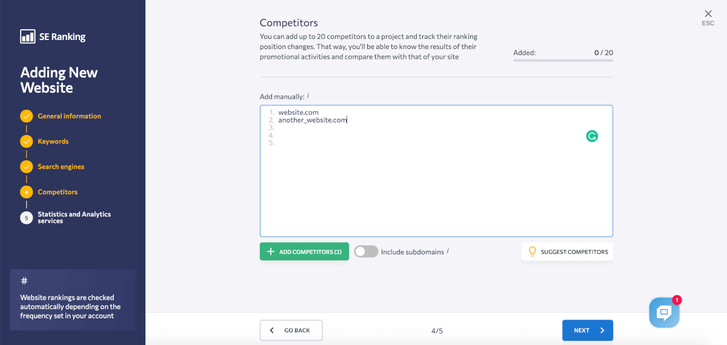The image size is (727, 345).
Task: Click the Next button
Action: [x=587, y=330]
